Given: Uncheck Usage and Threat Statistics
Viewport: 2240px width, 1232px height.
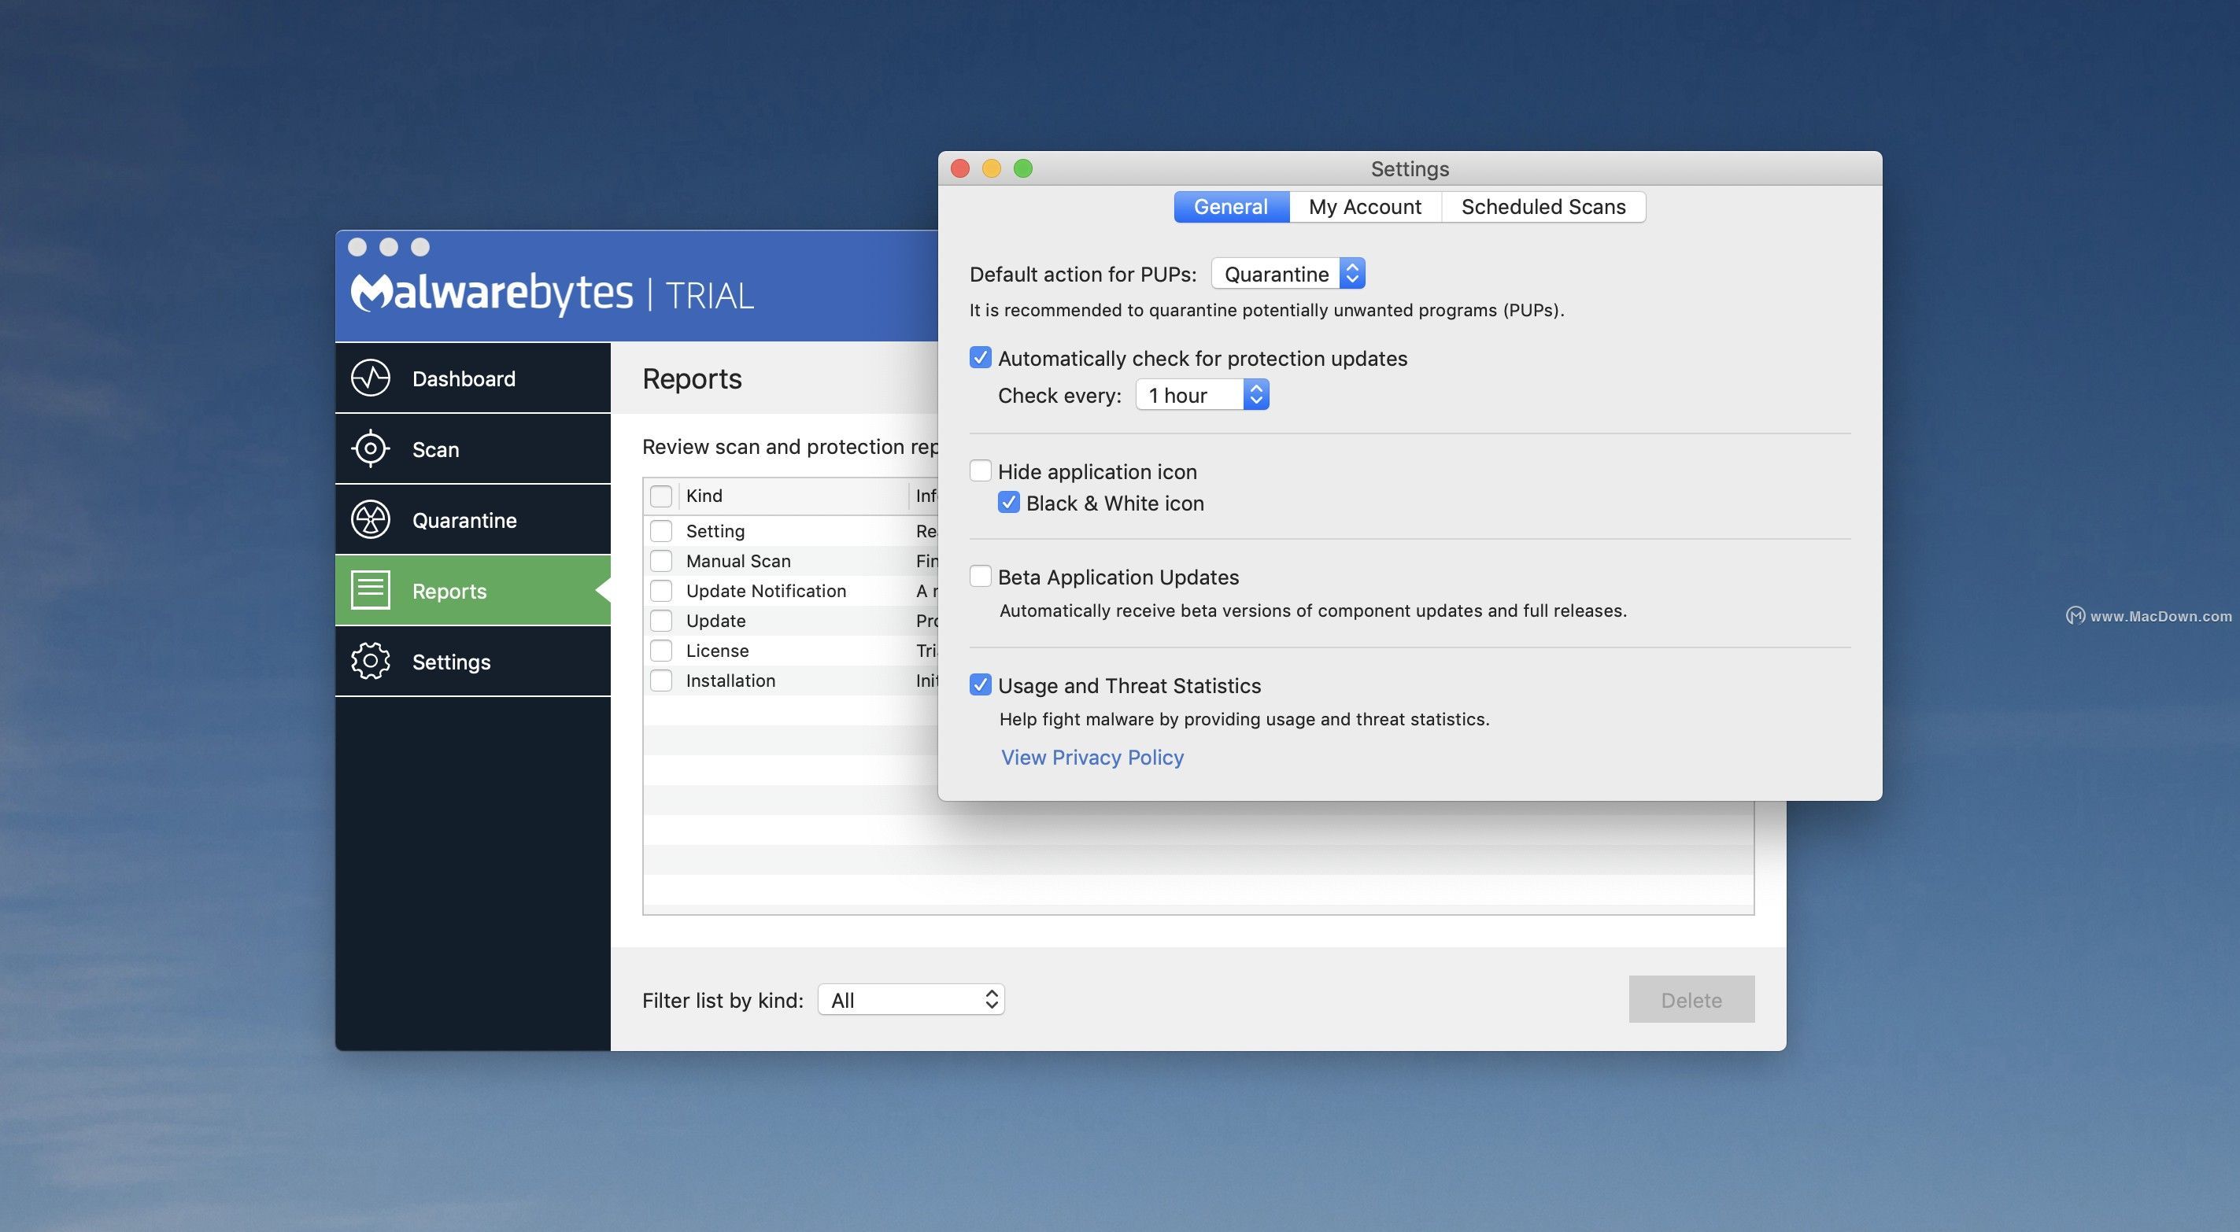Looking at the screenshot, I should 980,685.
